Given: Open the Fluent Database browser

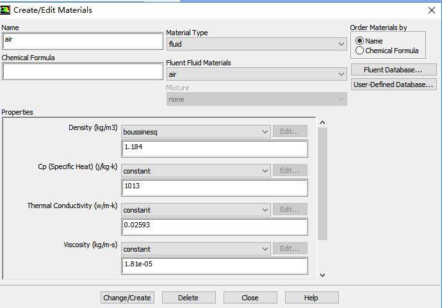Looking at the screenshot, I should coord(393,70).
